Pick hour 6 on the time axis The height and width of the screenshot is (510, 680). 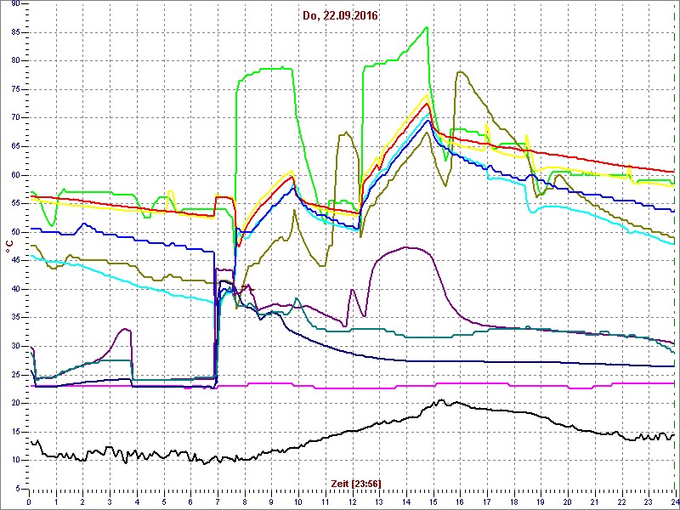[x=190, y=501]
